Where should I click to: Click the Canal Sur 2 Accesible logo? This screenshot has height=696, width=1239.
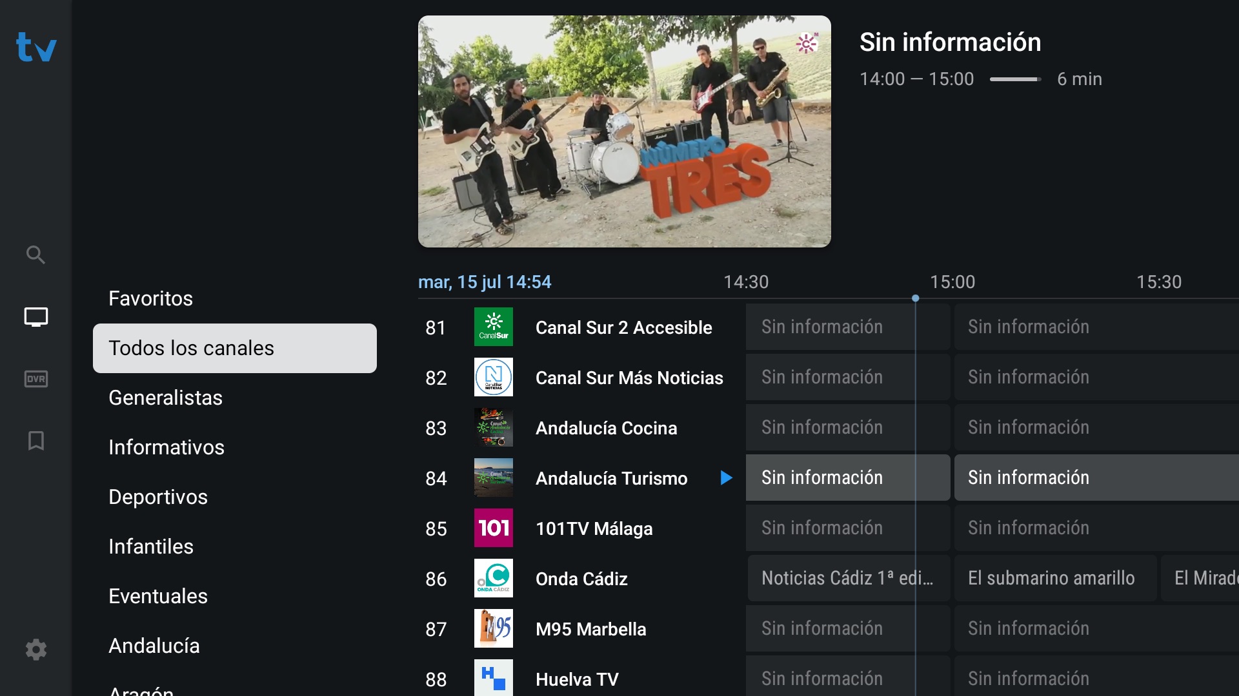[x=494, y=327]
